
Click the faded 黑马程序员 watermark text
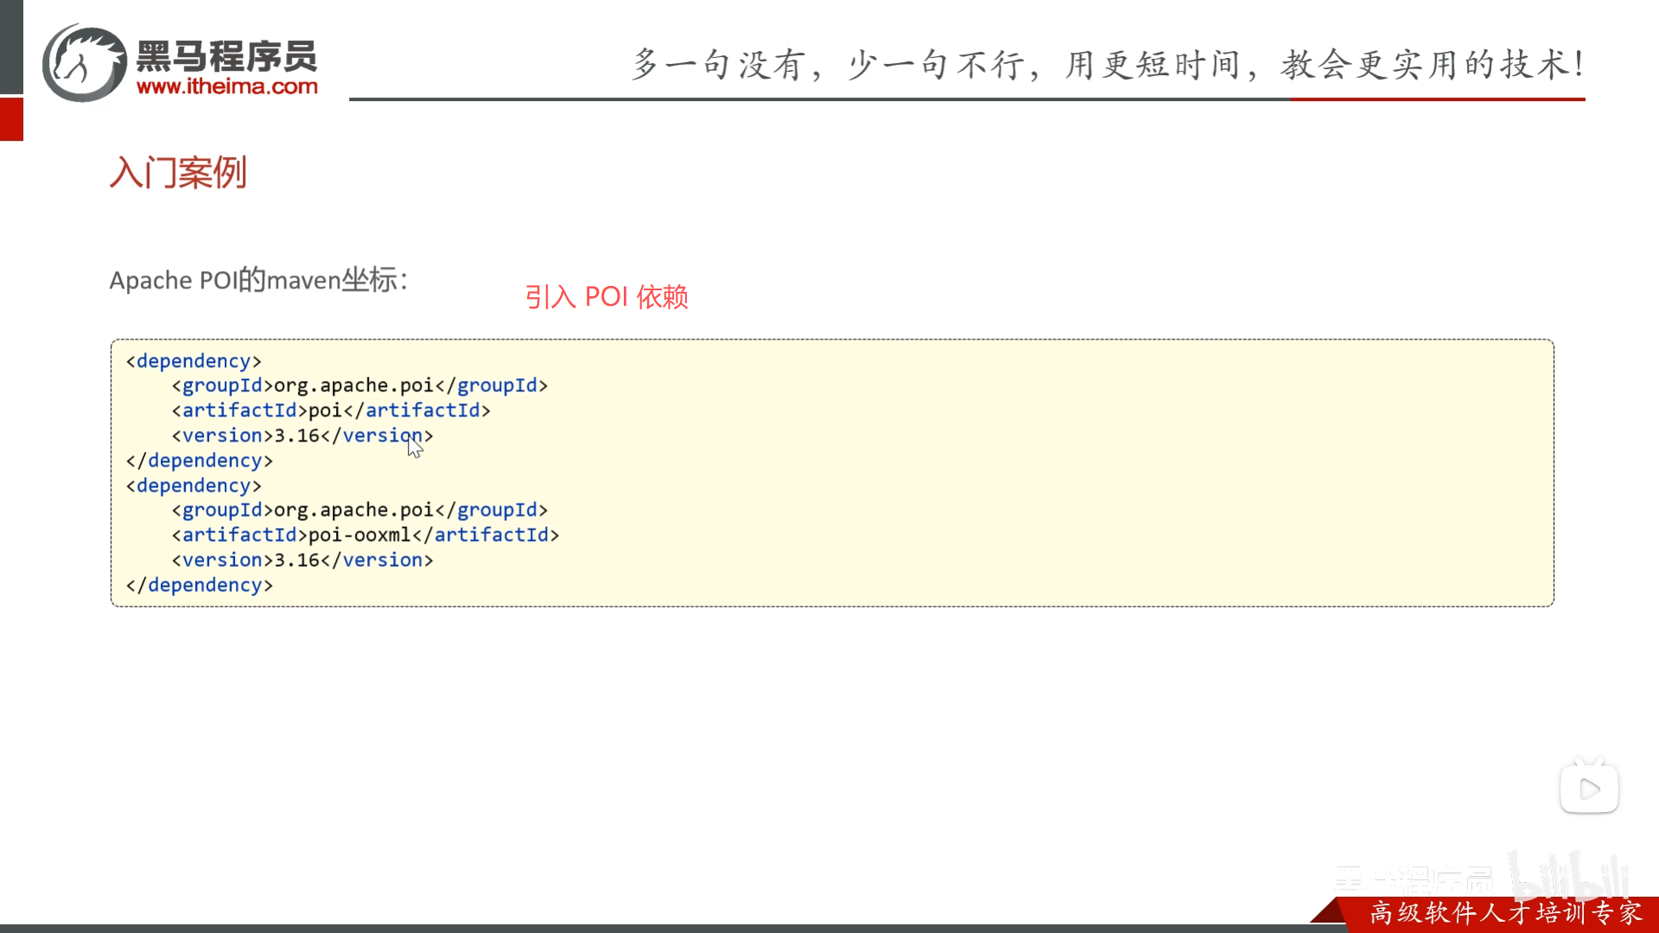tap(1414, 879)
